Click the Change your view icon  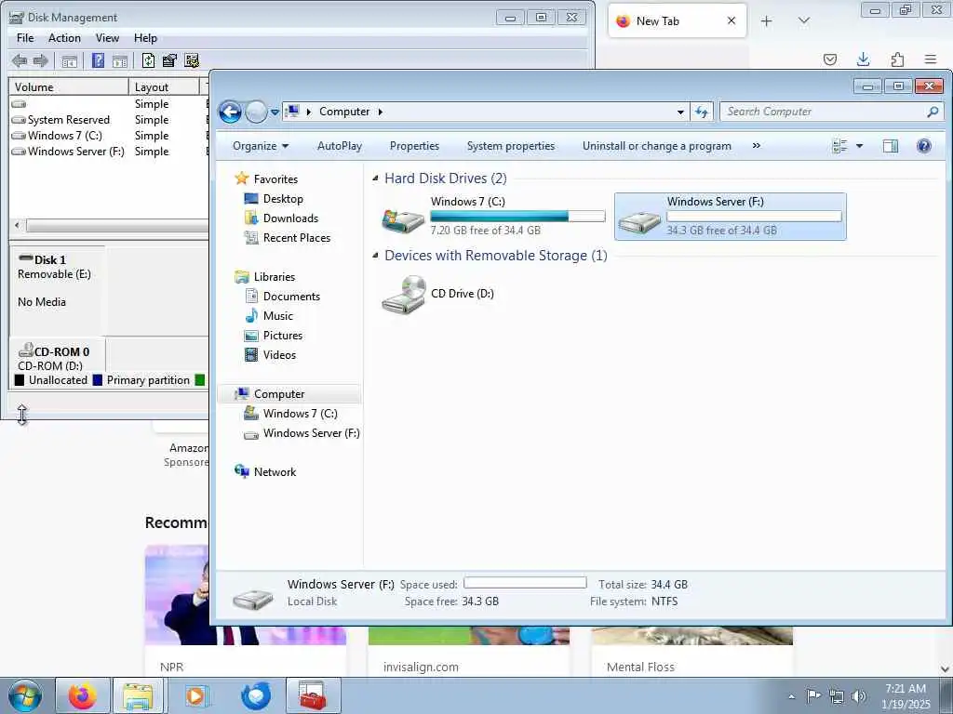point(839,146)
